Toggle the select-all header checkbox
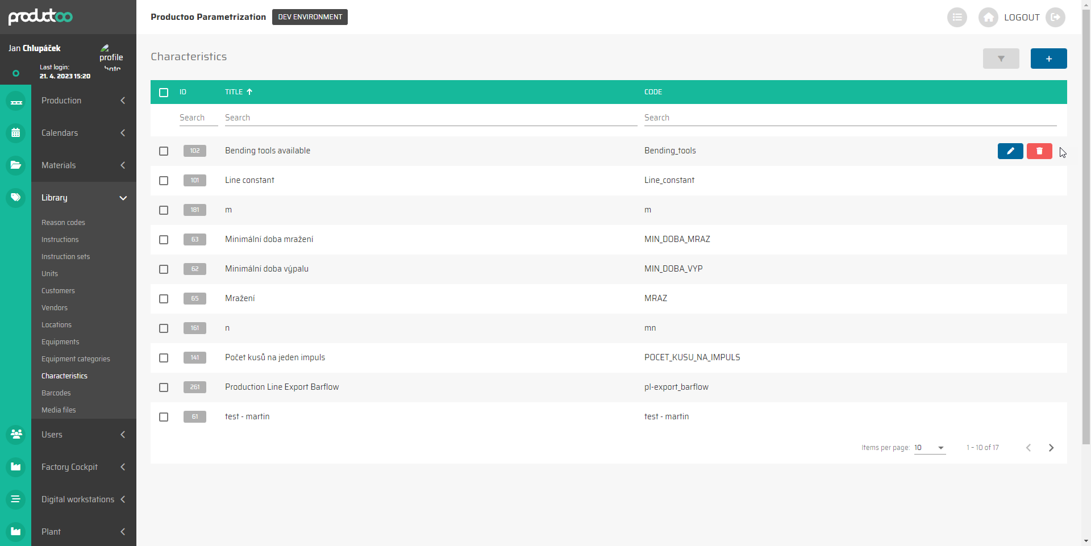 [x=164, y=93]
